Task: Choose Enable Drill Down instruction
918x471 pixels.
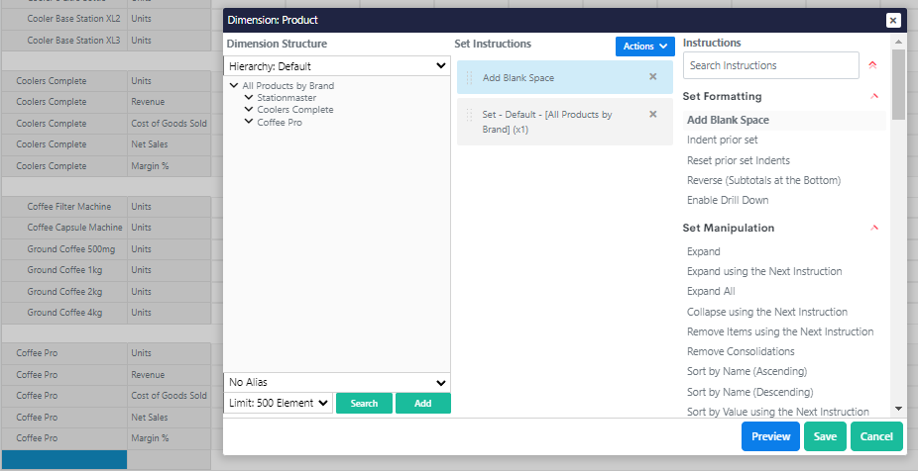Action: (x=727, y=200)
